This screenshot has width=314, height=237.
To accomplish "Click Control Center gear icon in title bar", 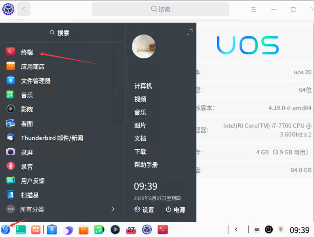I will tap(8, 9).
